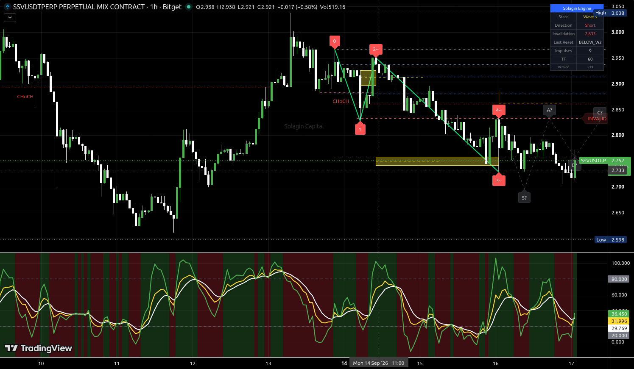
Task: Select the red wave 0 marker
Action: [x=335, y=42]
